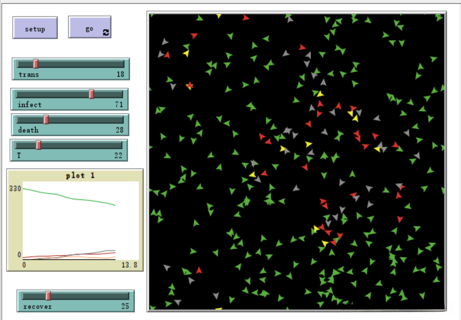Start the simulation with the go button

pos(90,27)
